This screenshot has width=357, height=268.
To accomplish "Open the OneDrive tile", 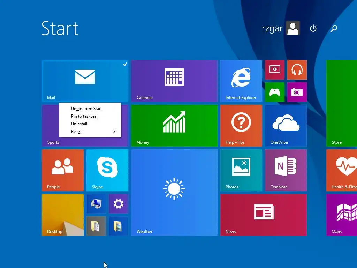I will 286,126.
